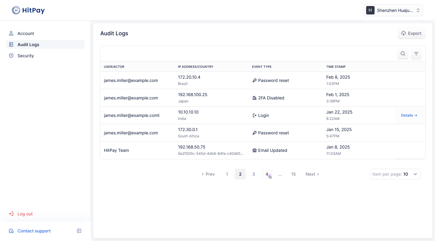This screenshot has height=241, width=435.
Task: Jump to page 4
Action: [267, 174]
